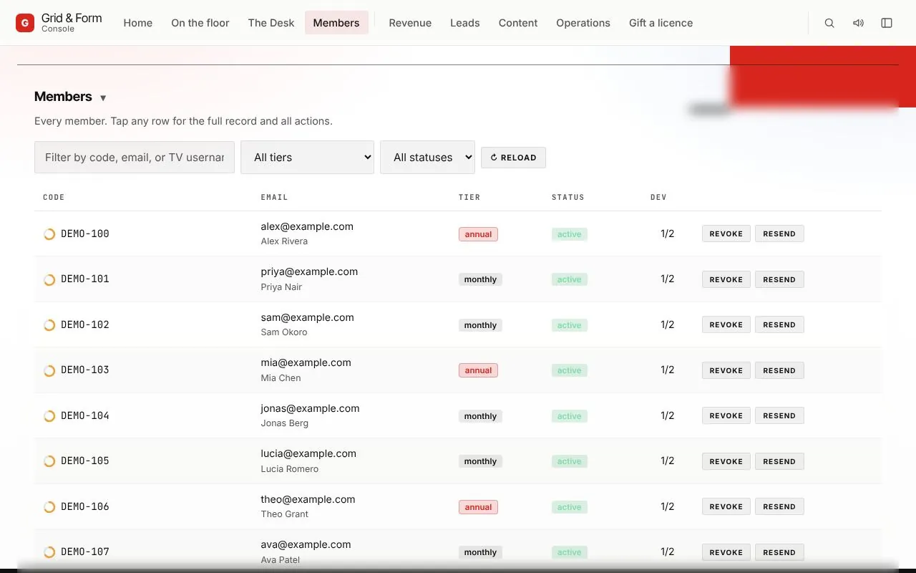The width and height of the screenshot is (916, 573).
Task: Open the Revenue nav item
Action: point(410,23)
